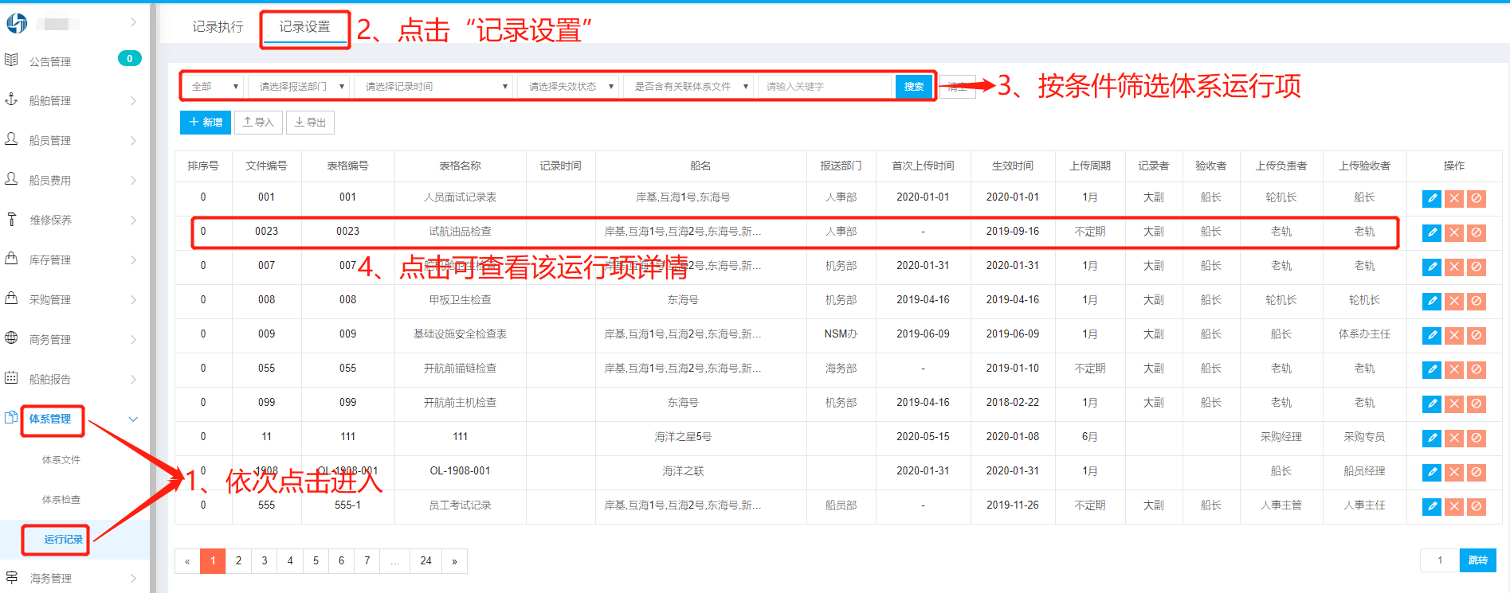Viewport: 1510px width, 593px height.
Task: Switch to the 记录设置 tab
Action: click(304, 27)
